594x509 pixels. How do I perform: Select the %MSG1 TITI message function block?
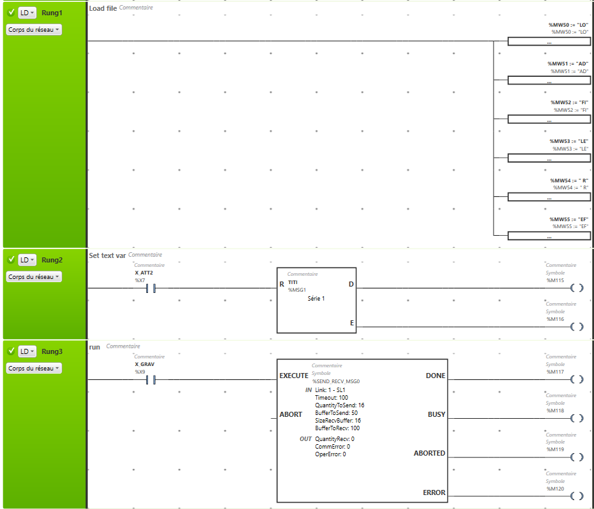click(x=316, y=300)
